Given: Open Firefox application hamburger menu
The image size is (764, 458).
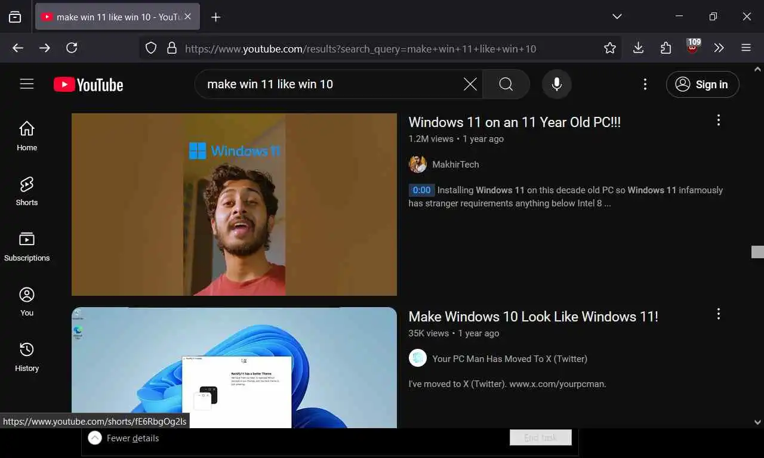Looking at the screenshot, I should coord(746,48).
